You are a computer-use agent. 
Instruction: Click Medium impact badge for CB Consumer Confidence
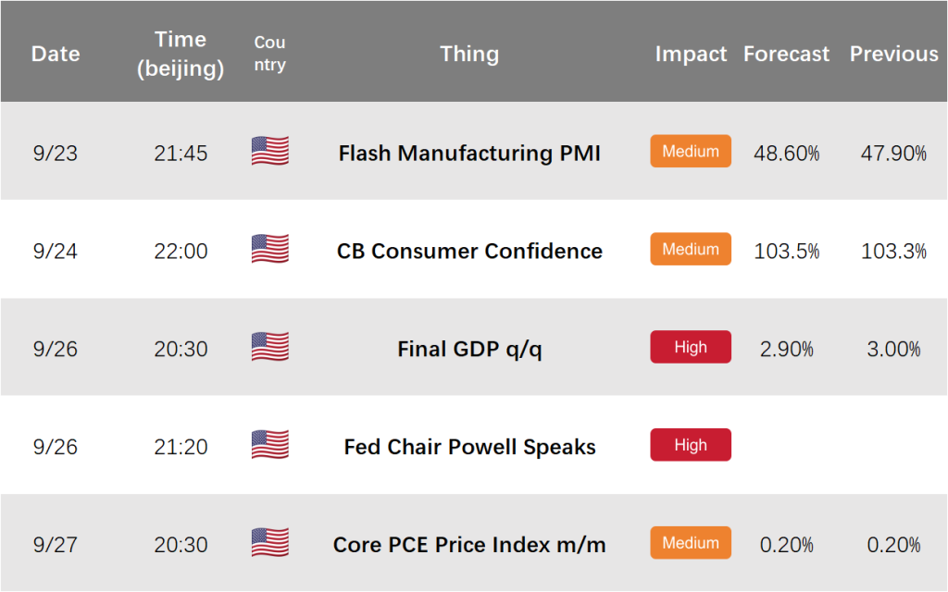pyautogui.click(x=691, y=249)
